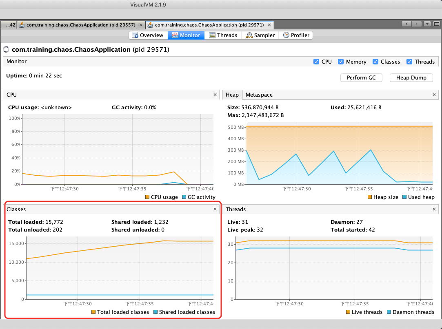Click the CPU usage <unknown> value
This screenshot has height=329, width=442.
(x=56, y=107)
